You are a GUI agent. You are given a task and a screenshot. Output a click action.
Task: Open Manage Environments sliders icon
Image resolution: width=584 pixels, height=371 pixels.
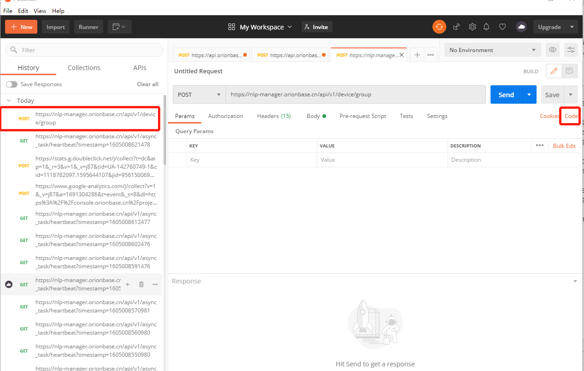[x=571, y=50]
